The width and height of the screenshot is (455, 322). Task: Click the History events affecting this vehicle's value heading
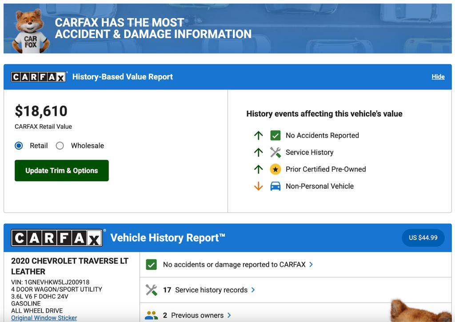tap(324, 114)
